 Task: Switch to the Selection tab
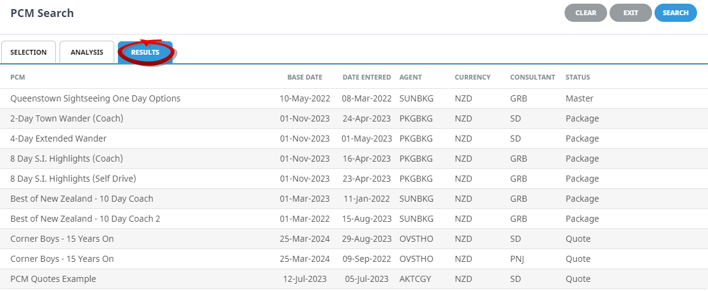pyautogui.click(x=29, y=52)
